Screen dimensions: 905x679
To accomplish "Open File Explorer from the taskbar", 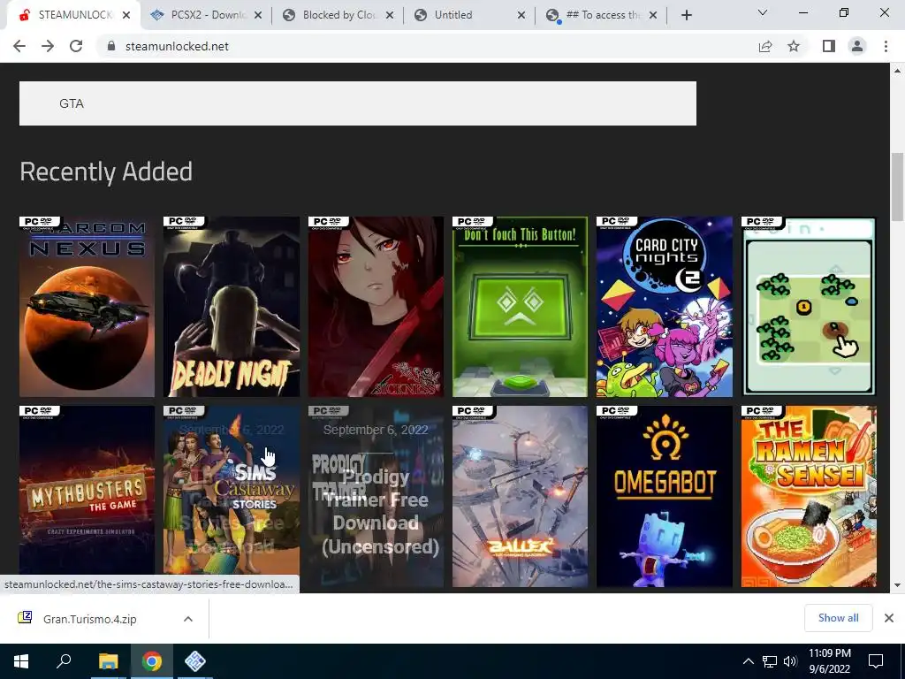I will pyautogui.click(x=108, y=661).
